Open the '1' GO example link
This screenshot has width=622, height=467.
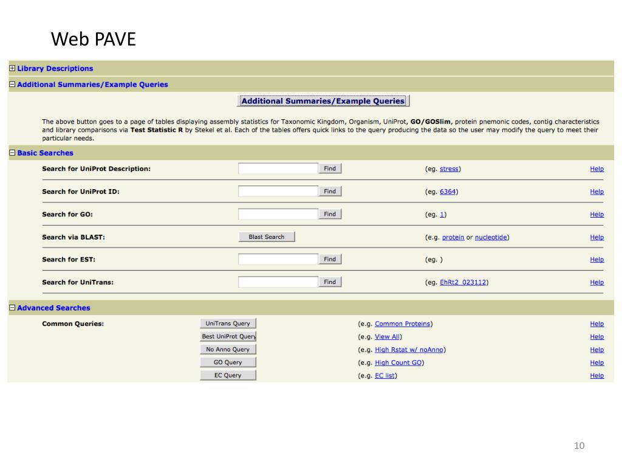[442, 215]
